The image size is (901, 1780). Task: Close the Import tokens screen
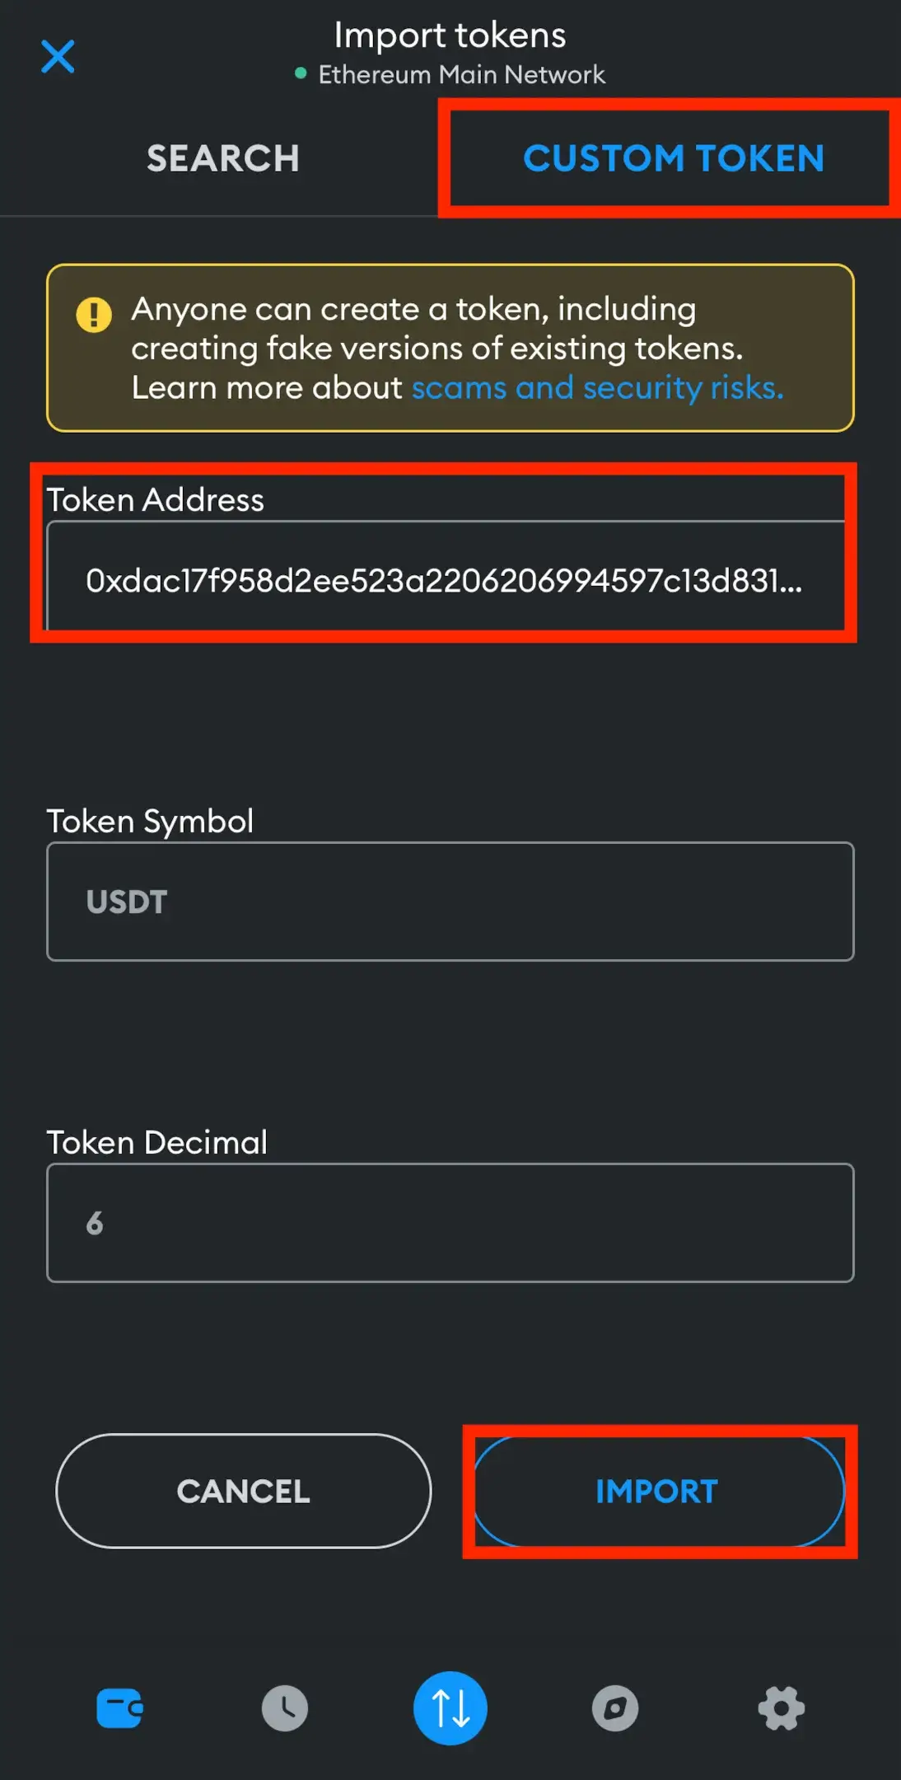[x=58, y=56]
